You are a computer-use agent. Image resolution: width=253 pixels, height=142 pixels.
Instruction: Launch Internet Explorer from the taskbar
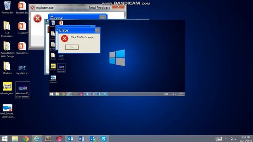click(37, 138)
